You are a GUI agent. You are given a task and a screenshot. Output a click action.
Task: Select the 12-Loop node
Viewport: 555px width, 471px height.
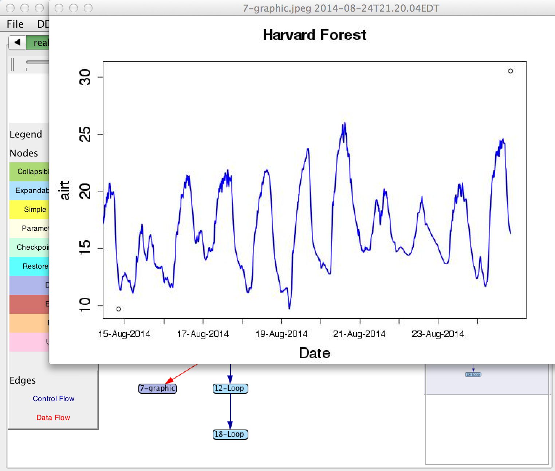(230, 388)
